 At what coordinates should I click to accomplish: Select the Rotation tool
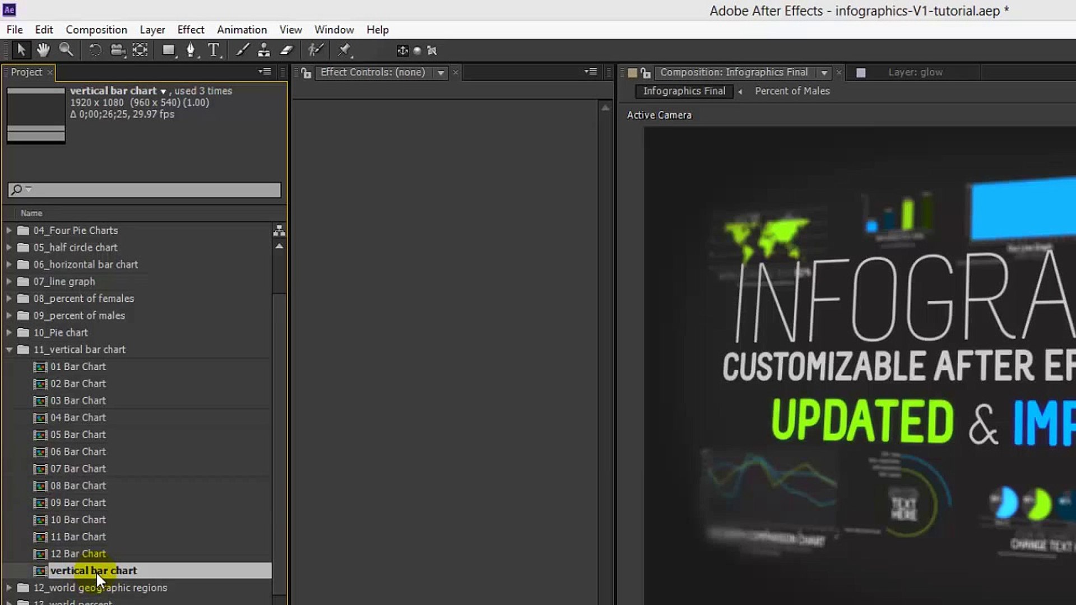click(95, 50)
